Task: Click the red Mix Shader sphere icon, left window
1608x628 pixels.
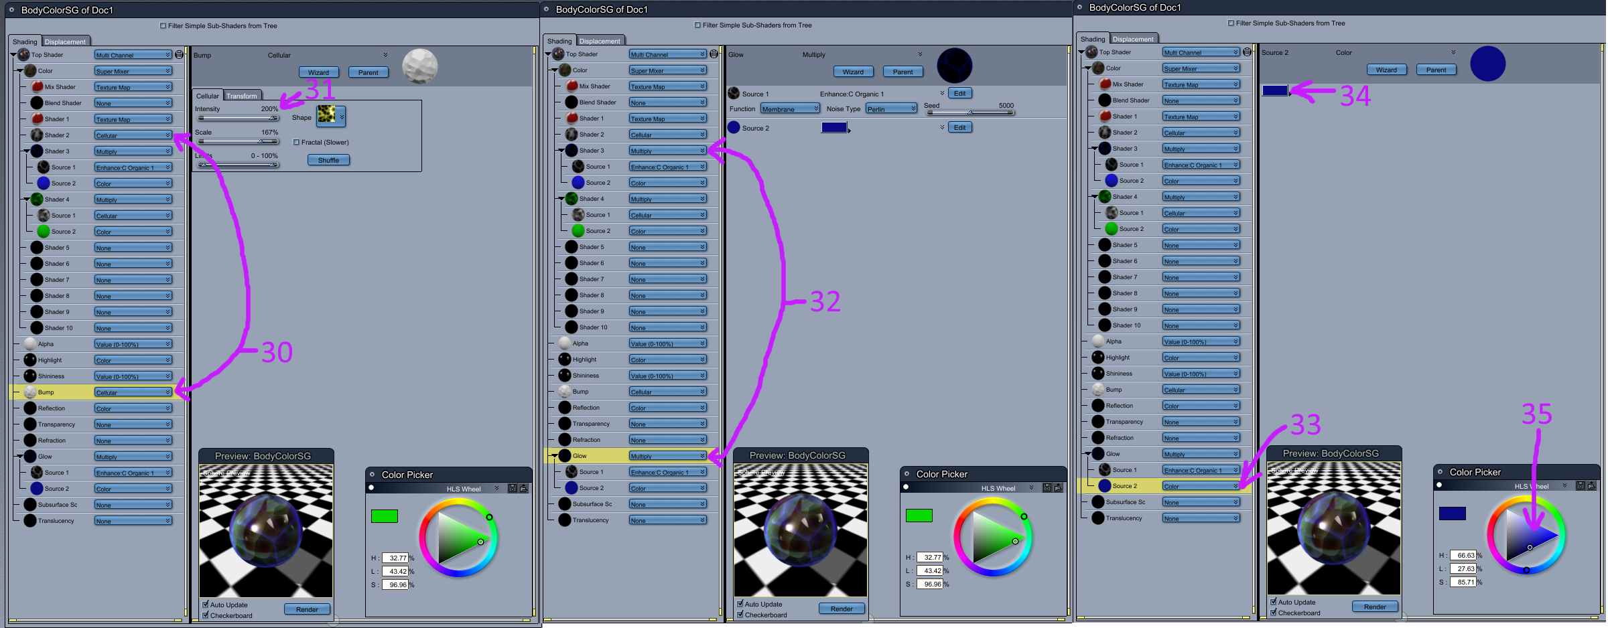Action: click(x=38, y=87)
